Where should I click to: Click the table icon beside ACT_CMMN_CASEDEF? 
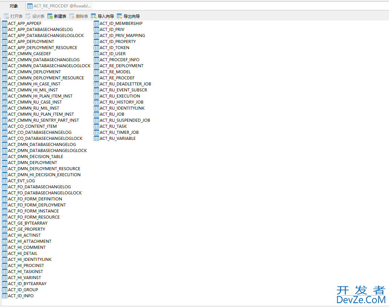(5, 54)
